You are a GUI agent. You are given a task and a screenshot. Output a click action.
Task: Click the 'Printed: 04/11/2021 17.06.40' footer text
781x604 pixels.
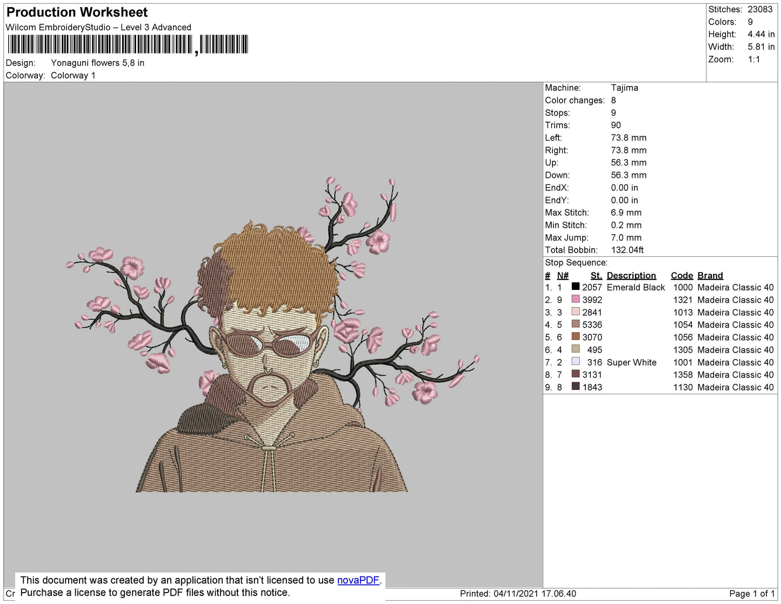coord(518,593)
